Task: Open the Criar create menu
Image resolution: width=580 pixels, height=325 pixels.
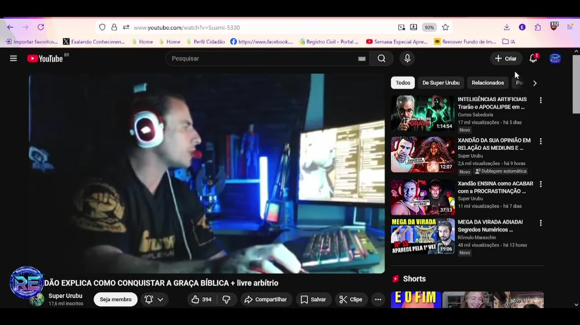Action: (x=505, y=58)
